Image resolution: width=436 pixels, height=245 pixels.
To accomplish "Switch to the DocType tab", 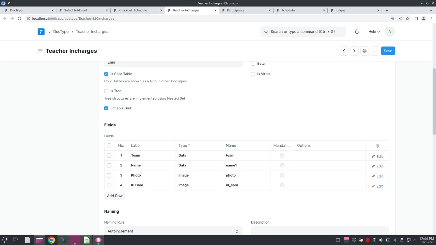I will (29, 10).
